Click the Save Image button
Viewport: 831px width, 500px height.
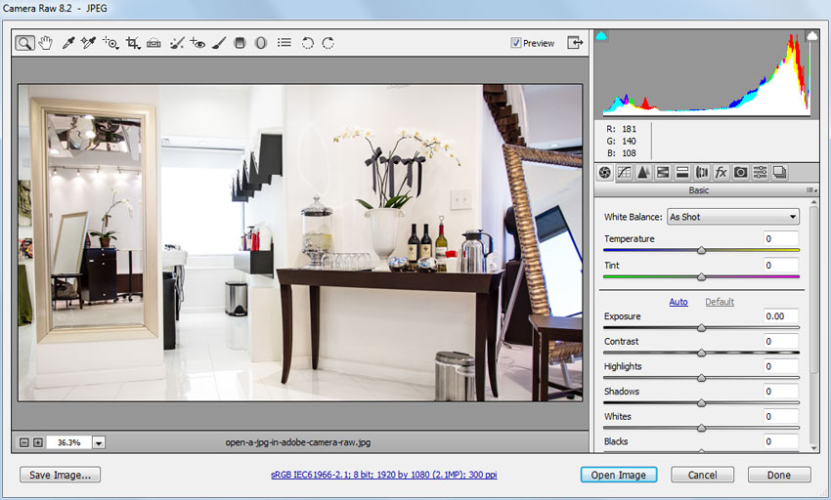click(60, 475)
